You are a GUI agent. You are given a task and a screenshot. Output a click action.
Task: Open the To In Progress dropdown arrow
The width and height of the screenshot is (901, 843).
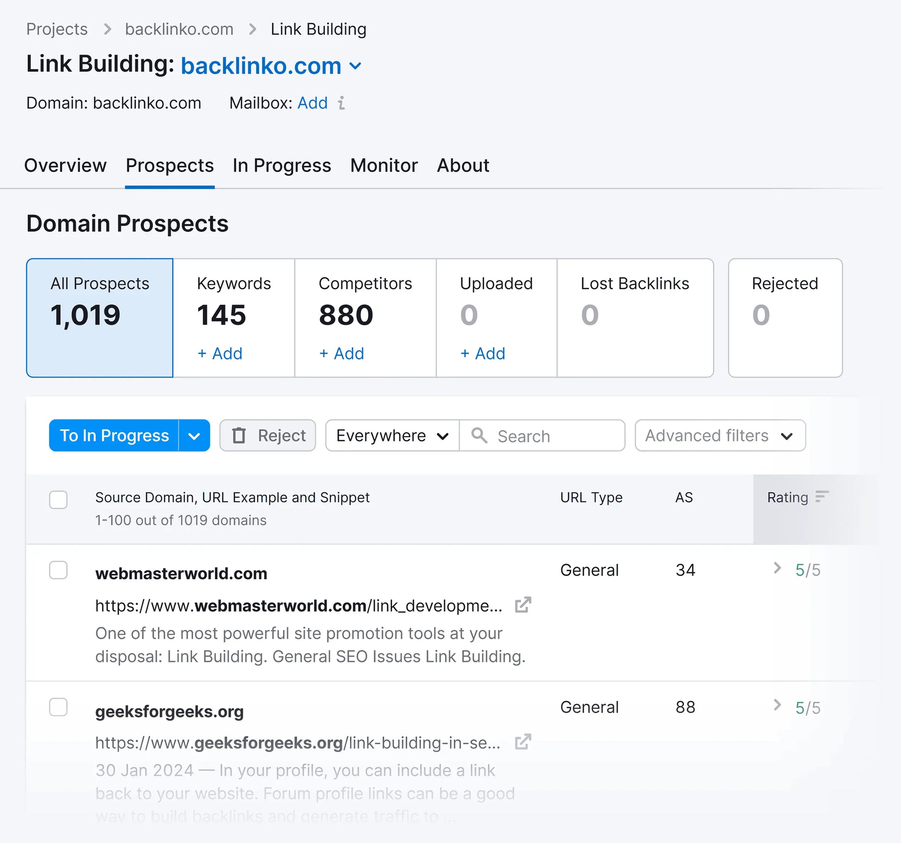(194, 436)
